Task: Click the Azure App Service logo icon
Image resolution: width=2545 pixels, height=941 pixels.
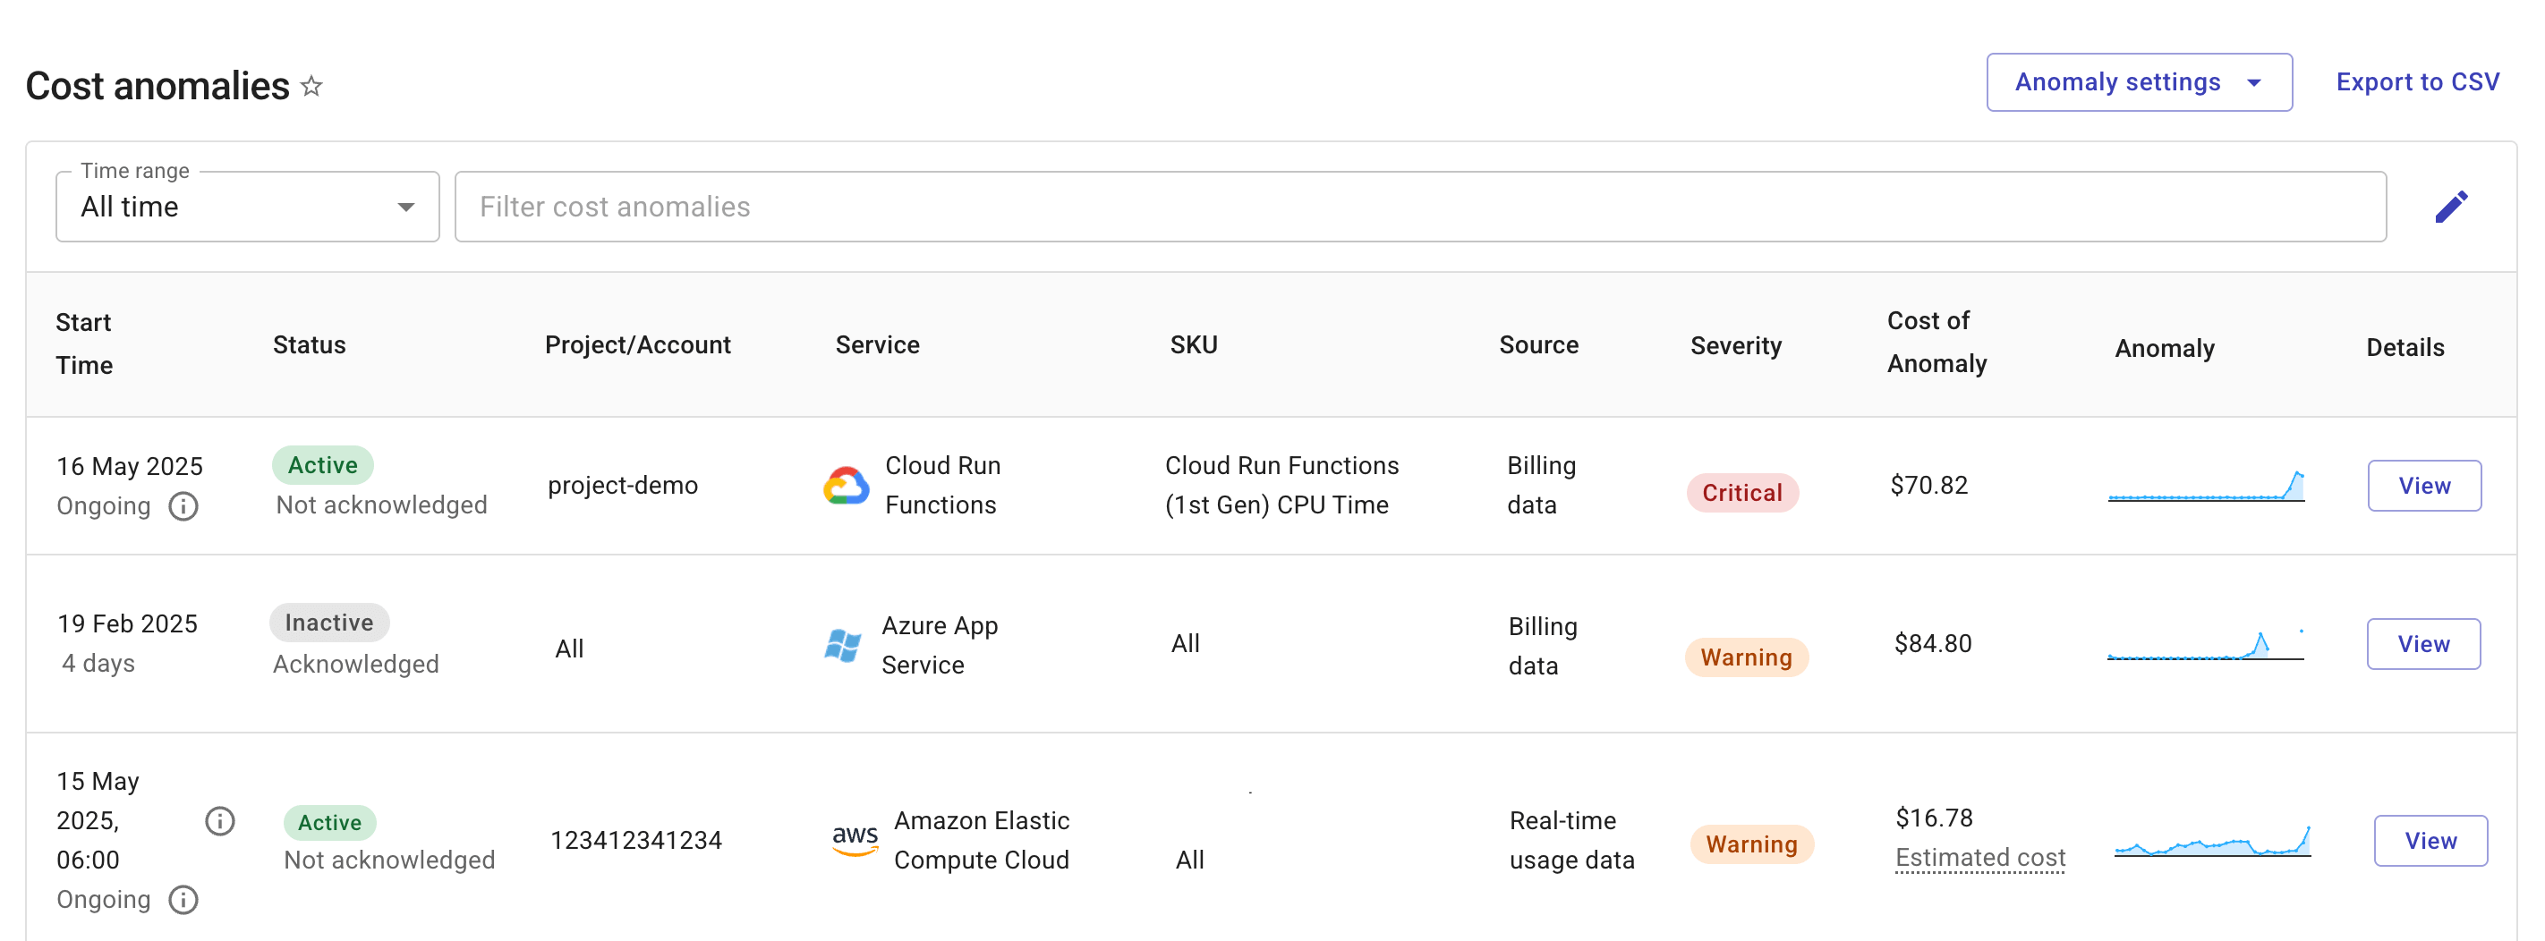Action: (x=843, y=646)
